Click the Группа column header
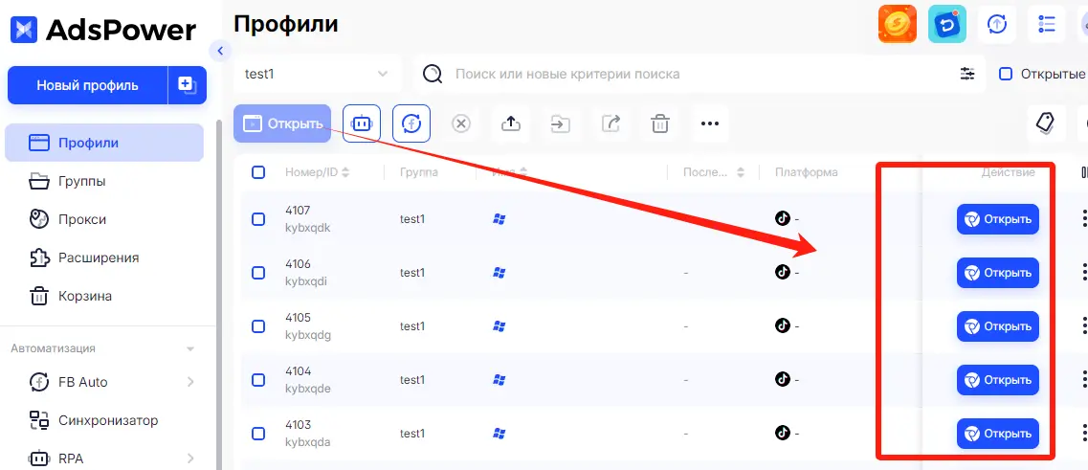The height and width of the screenshot is (470, 1088). click(419, 172)
